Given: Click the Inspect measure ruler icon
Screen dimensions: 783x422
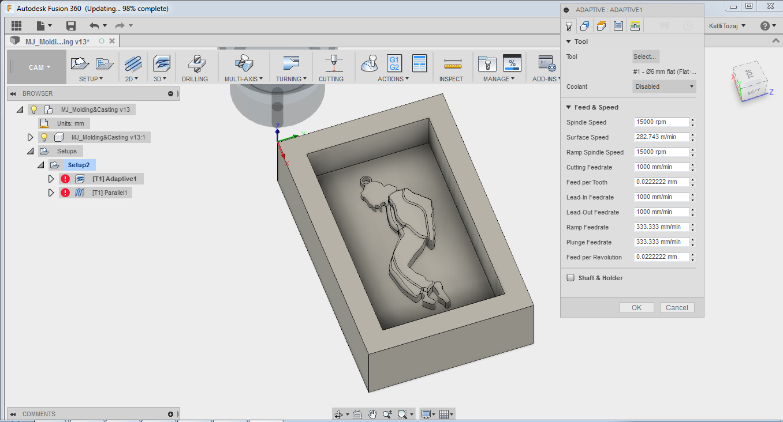Looking at the screenshot, I should click(453, 63).
